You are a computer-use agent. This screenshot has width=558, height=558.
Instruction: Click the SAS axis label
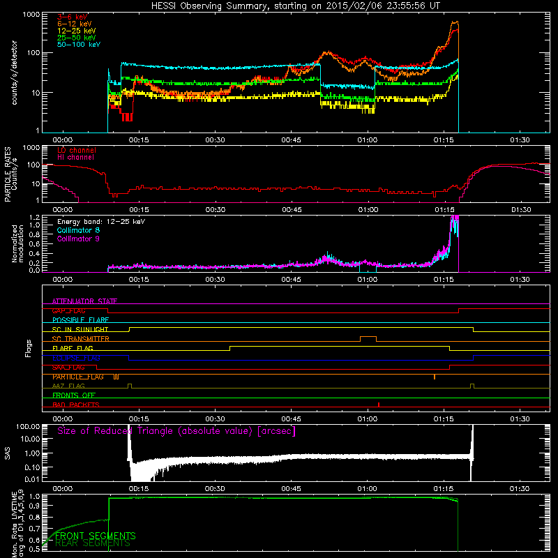coord(7,453)
